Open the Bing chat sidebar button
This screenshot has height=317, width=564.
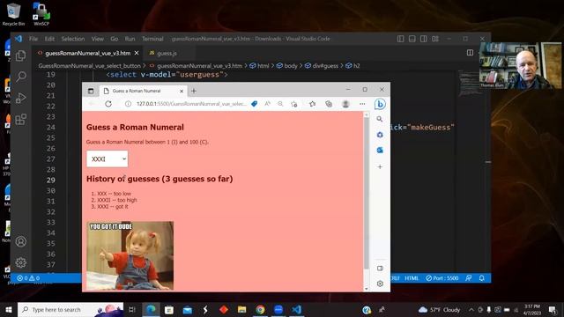(380, 104)
